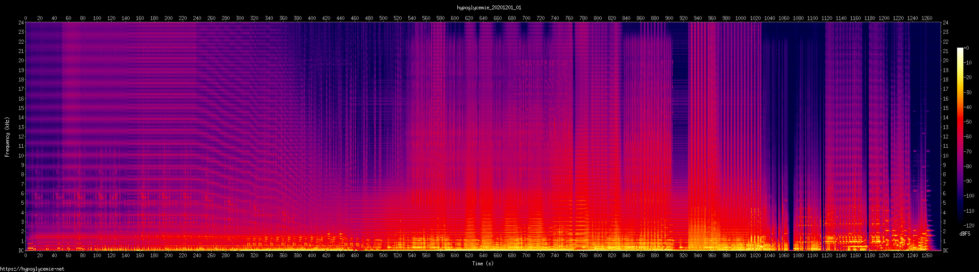Open the https://hypoglycemie.net link

pos(32,269)
